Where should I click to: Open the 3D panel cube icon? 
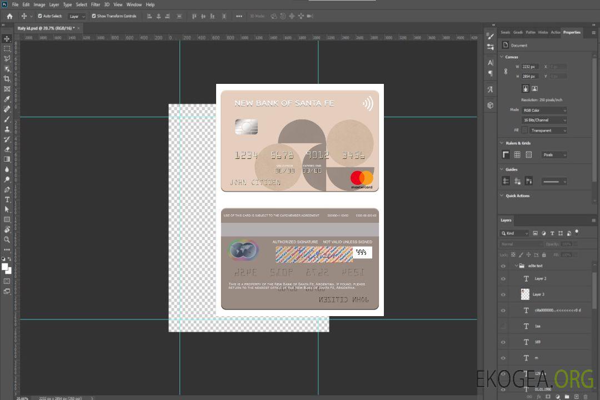click(490, 105)
